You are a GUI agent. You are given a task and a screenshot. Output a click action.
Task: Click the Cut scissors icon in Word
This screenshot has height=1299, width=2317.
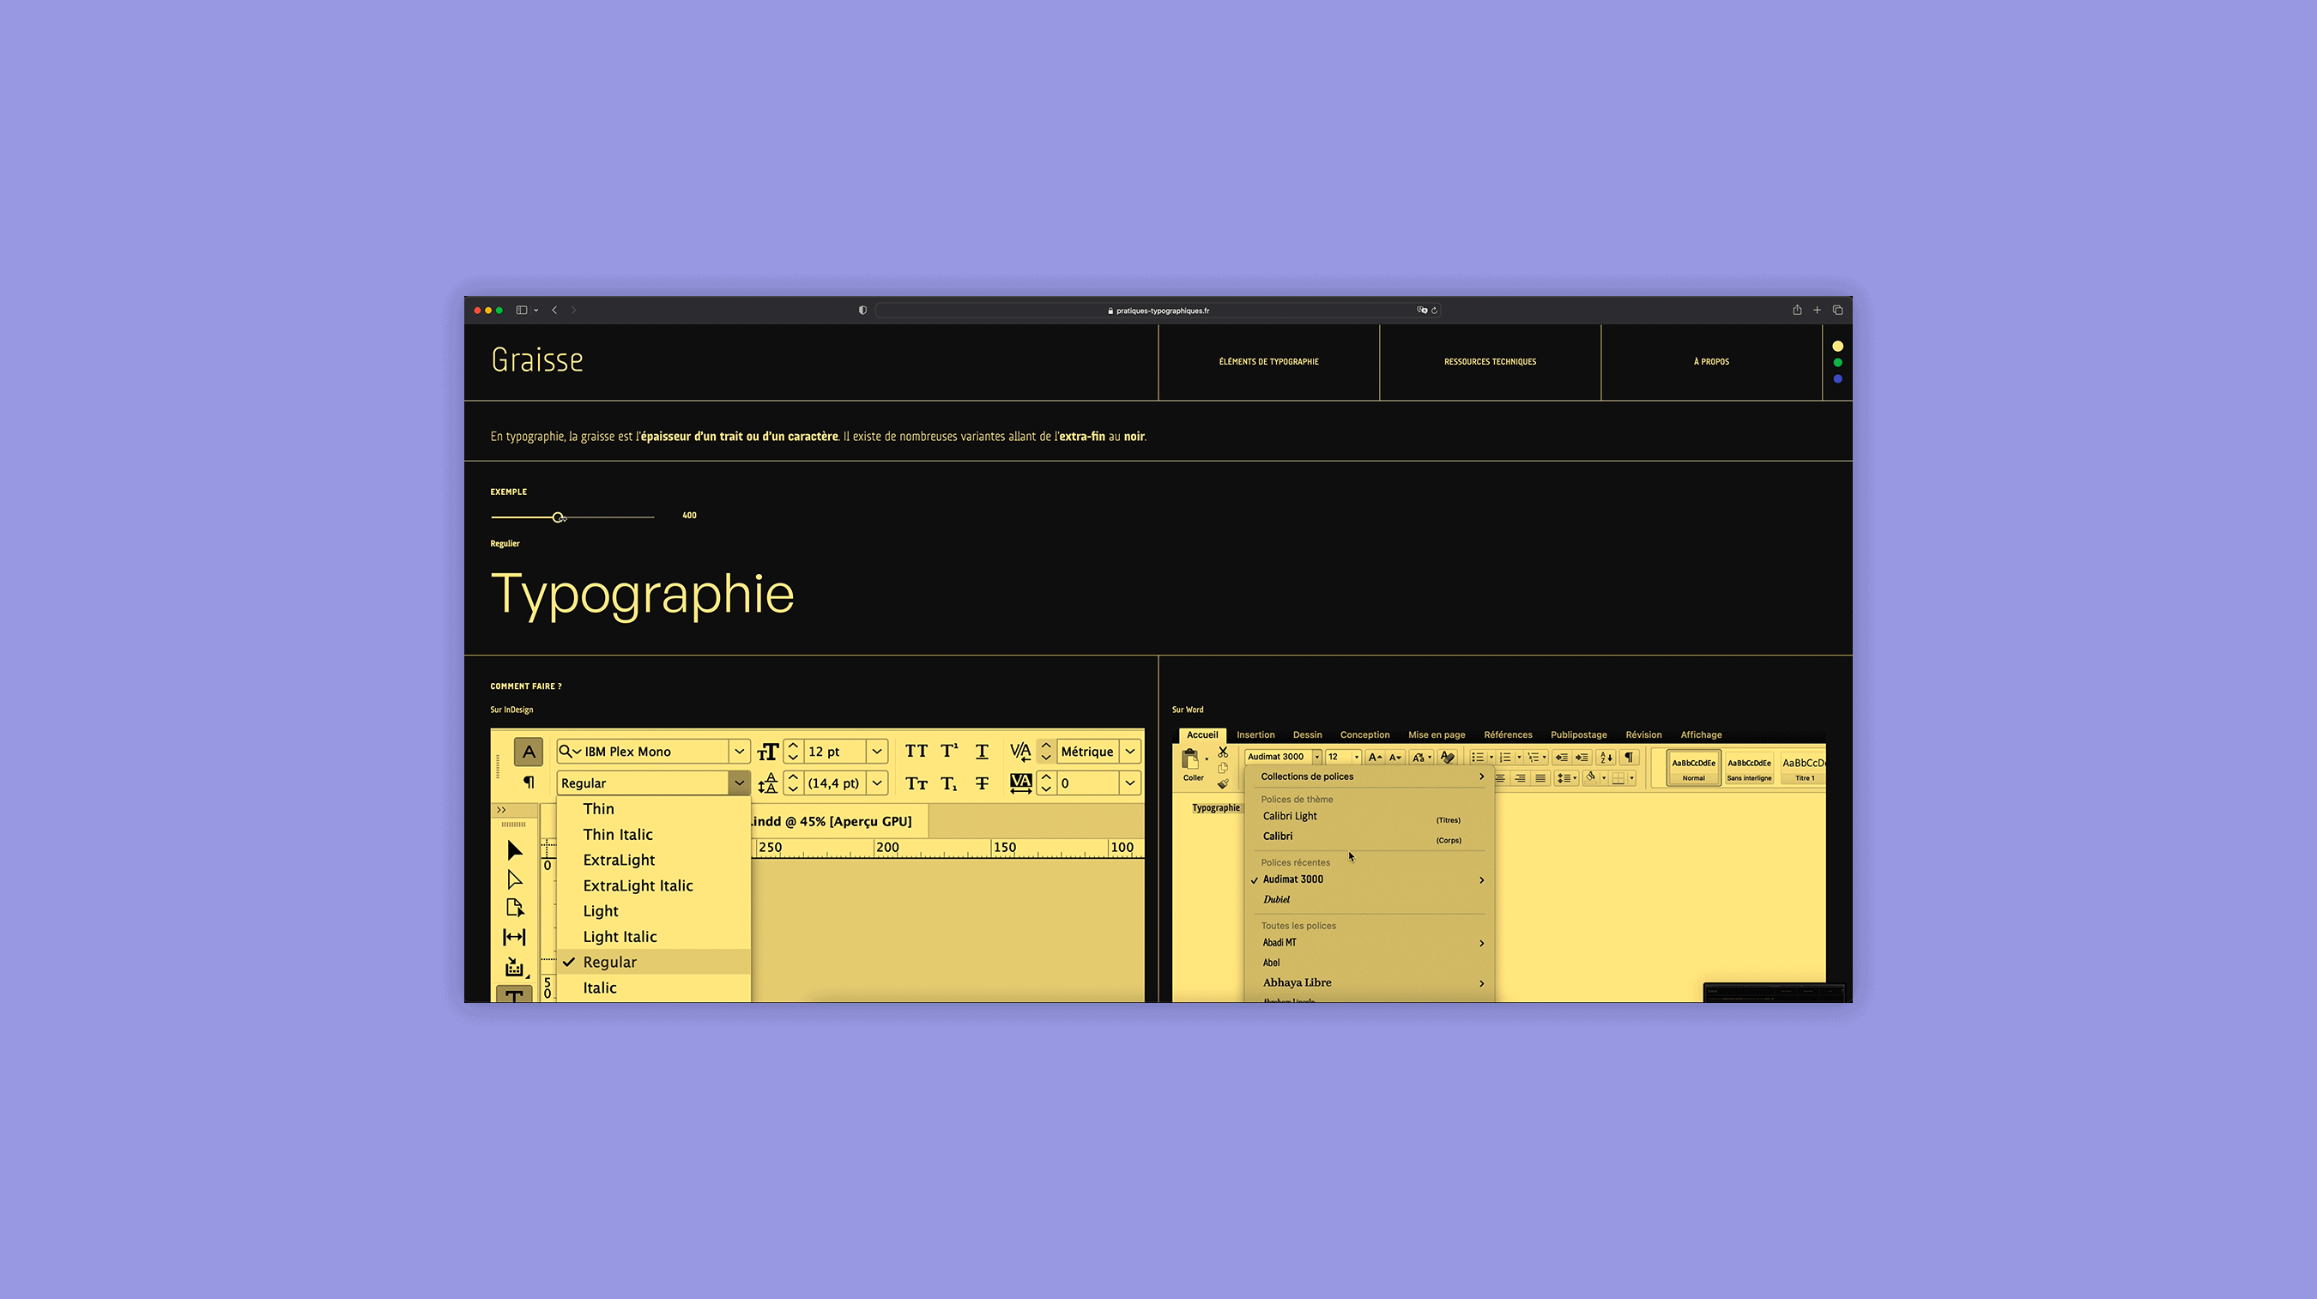click(1223, 752)
